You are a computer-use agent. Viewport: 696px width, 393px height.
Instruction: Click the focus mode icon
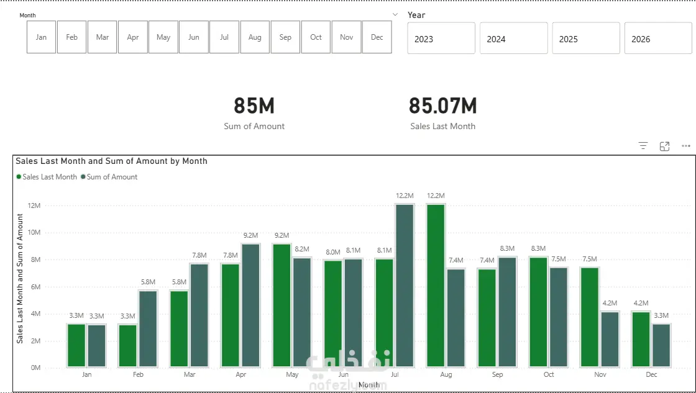coord(664,147)
